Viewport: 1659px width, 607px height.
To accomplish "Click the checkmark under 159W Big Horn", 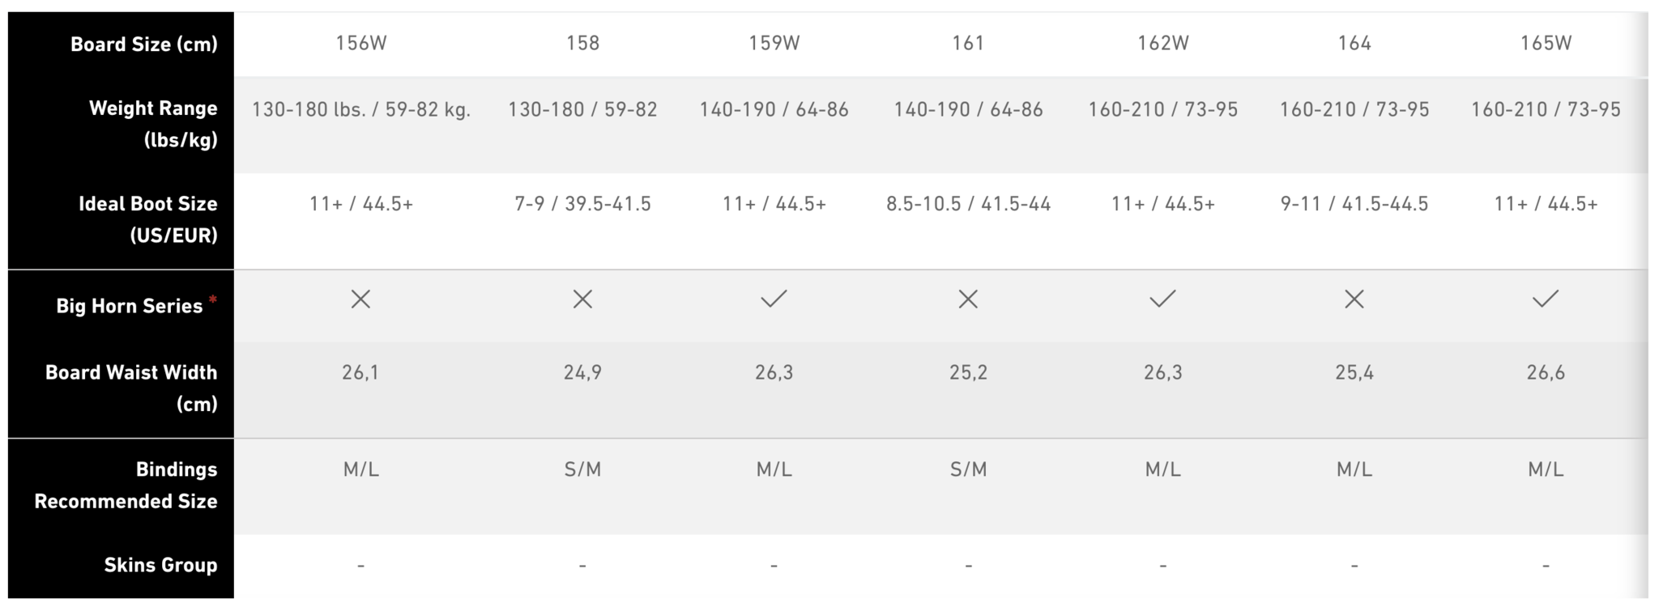I will (x=774, y=299).
